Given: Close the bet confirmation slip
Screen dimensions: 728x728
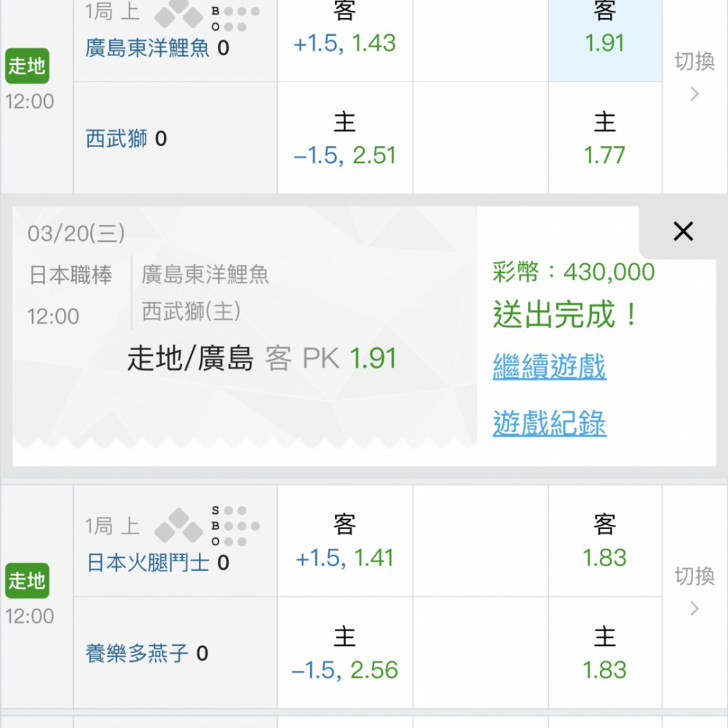Looking at the screenshot, I should tap(683, 232).
